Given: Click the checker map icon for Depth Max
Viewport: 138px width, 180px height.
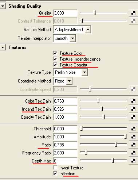Looking at the screenshot, I should coord(133,161).
